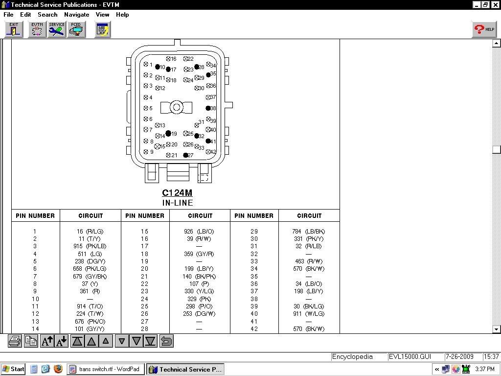The height and width of the screenshot is (376, 501).
Task: Click the Windows Start button
Action: 13,369
